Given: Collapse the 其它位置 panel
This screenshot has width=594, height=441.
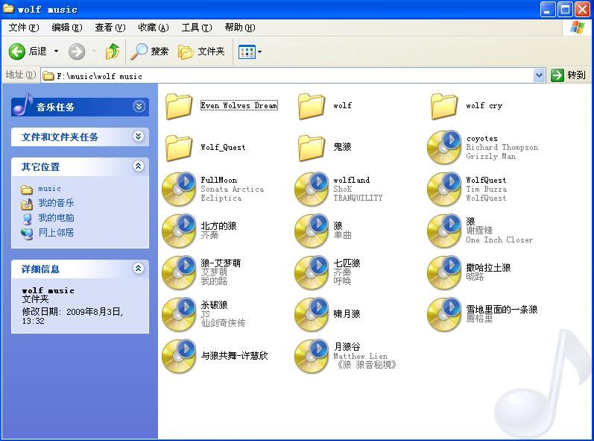Looking at the screenshot, I should (139, 166).
